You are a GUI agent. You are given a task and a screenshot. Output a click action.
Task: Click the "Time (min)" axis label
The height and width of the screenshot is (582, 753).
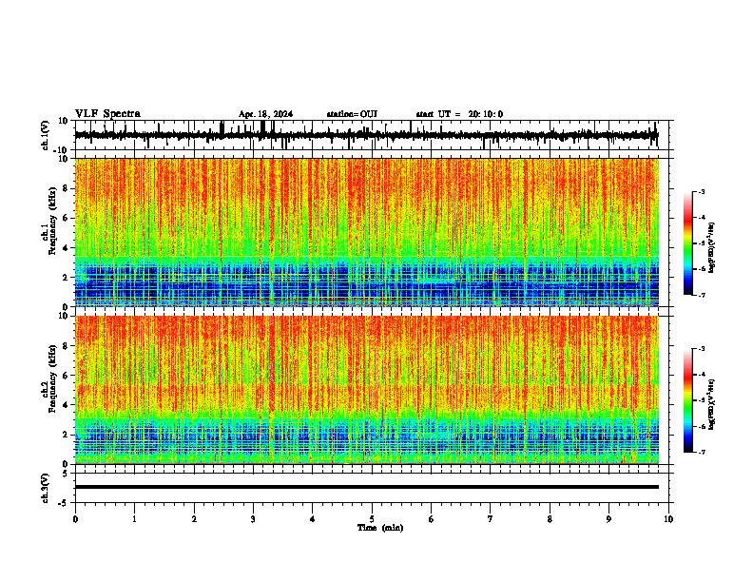pyautogui.click(x=380, y=528)
